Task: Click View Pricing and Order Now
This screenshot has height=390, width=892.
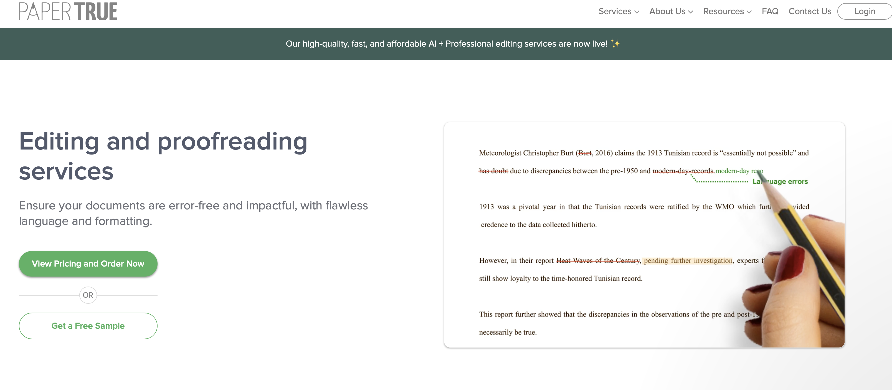Action: [88, 264]
